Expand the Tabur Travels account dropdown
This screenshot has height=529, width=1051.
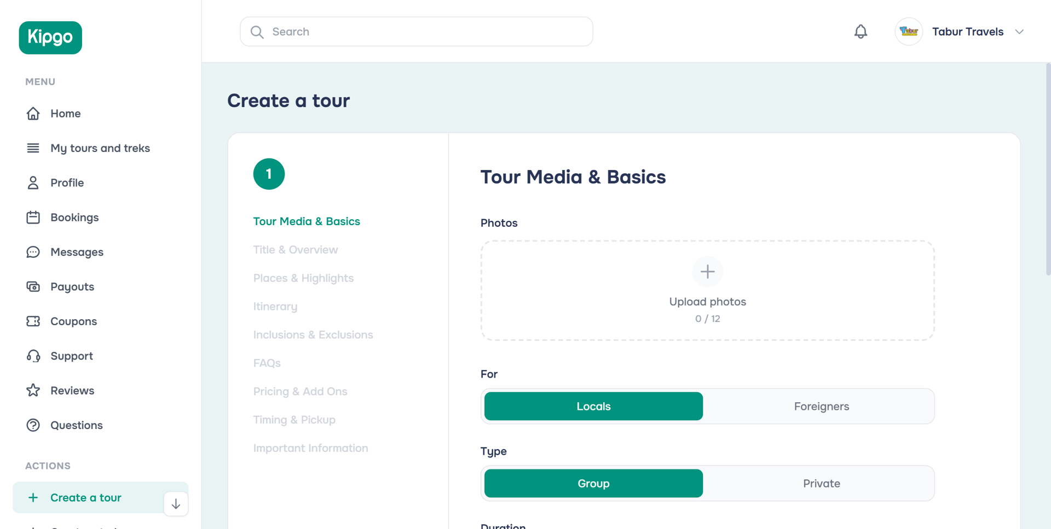pyautogui.click(x=1020, y=31)
